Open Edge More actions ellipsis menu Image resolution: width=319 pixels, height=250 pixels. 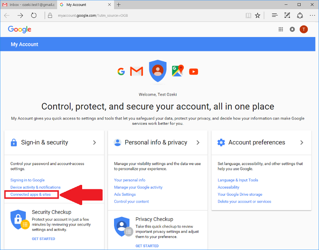click(312, 16)
